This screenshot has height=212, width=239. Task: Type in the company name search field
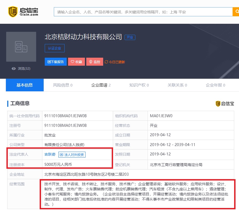pos(143,12)
